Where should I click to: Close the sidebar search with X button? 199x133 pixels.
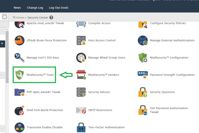click(x=5, y=17)
